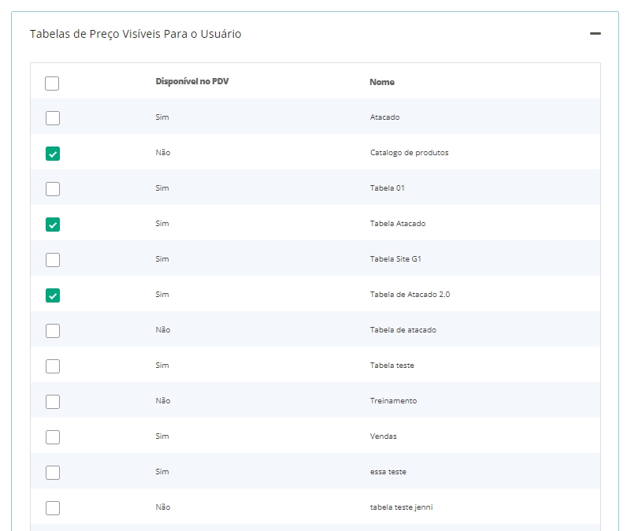Tick the Tabela Site G1 checkbox
This screenshot has width=627, height=531.
52,260
